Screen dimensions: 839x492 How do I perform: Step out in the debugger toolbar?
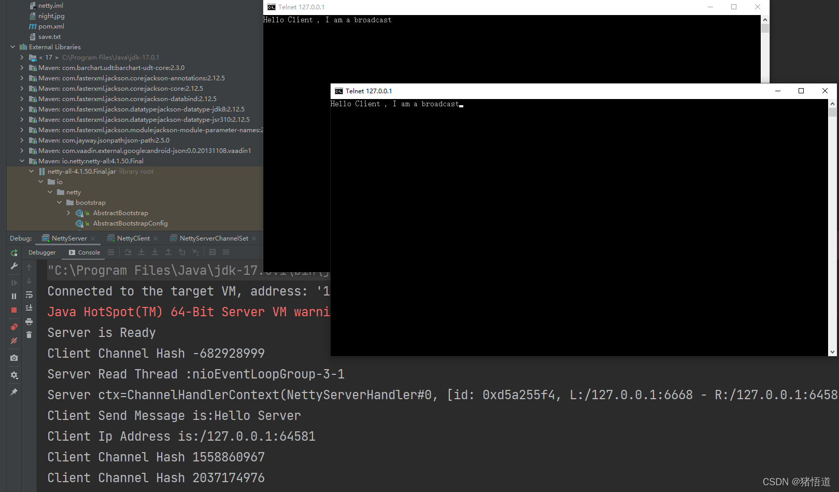(168, 252)
